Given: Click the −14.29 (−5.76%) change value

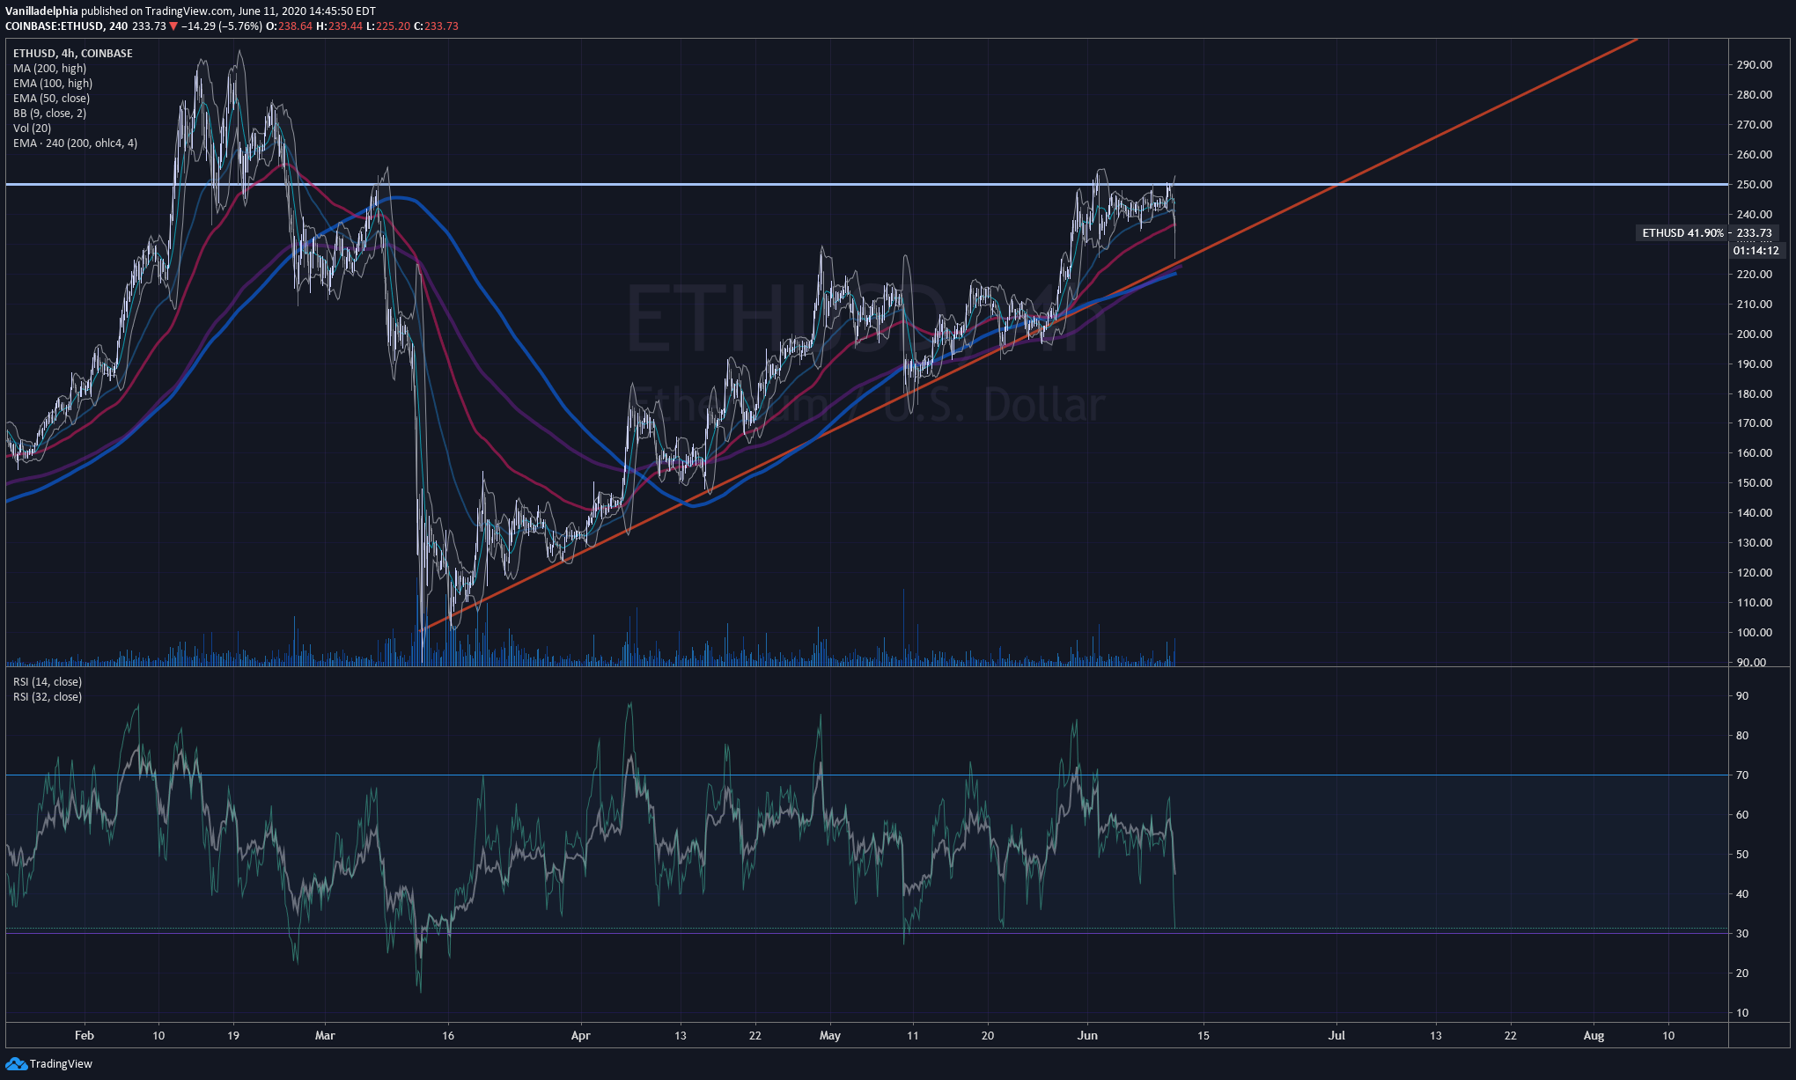Looking at the screenshot, I should [221, 26].
